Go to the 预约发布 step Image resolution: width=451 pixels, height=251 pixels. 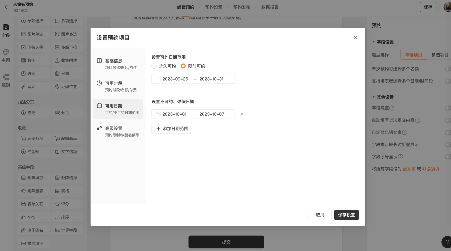242,7
